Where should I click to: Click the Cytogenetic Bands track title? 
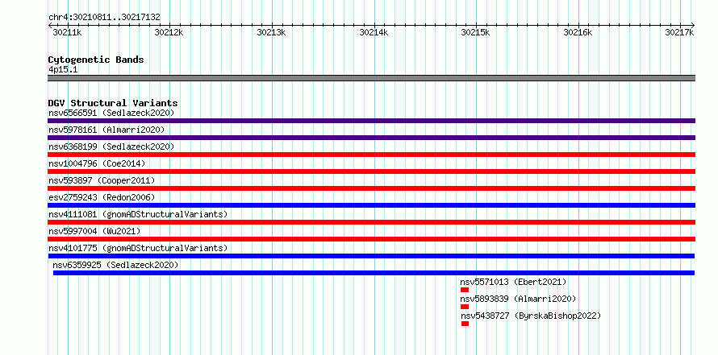click(x=96, y=60)
